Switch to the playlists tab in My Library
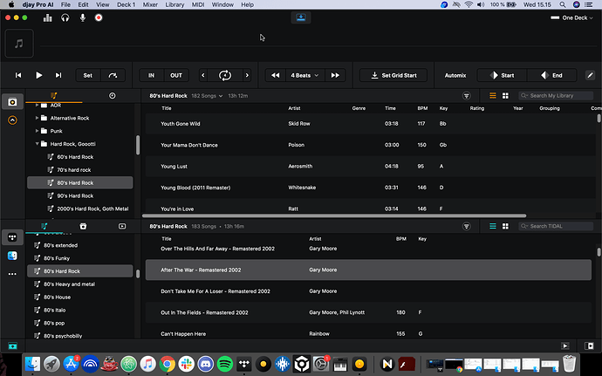The width and height of the screenshot is (602, 376). click(54, 95)
